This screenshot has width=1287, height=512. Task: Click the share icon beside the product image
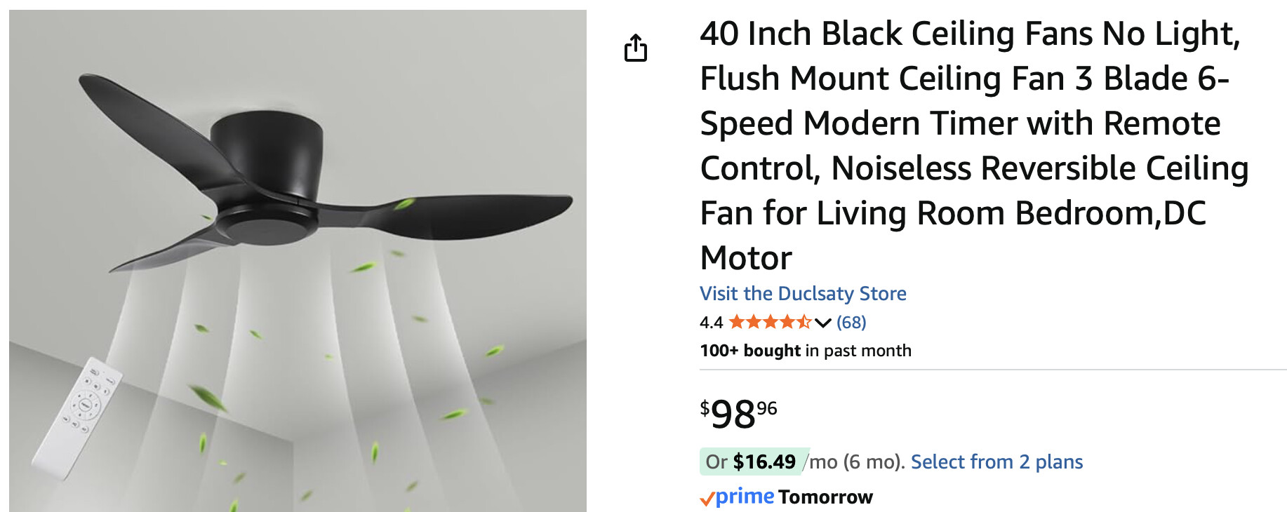tap(636, 48)
